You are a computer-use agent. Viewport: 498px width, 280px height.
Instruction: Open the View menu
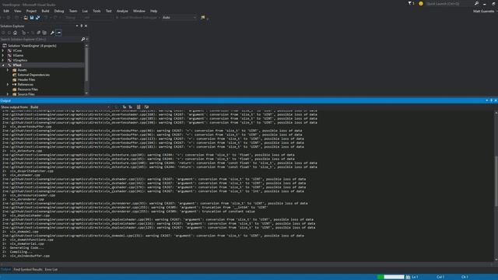[17, 11]
